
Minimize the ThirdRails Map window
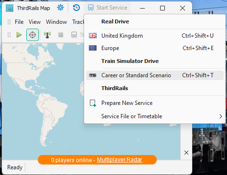coord(142,8)
